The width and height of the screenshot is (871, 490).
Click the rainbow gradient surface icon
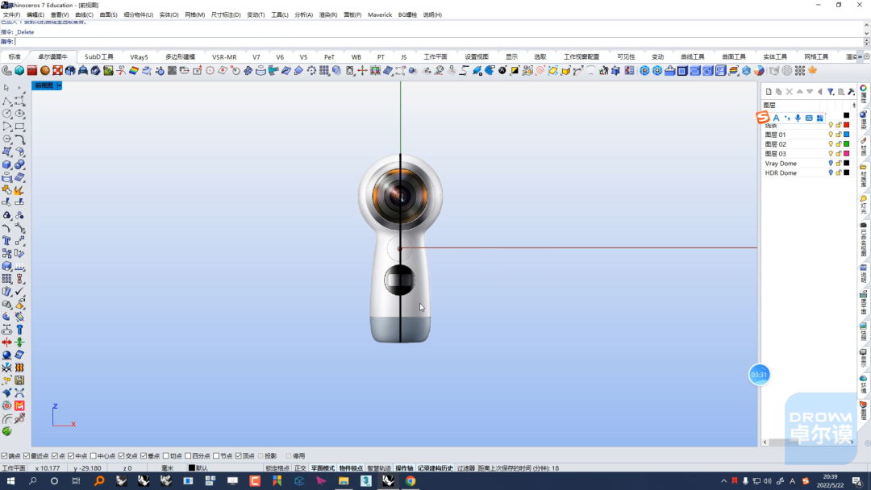pyautogui.click(x=134, y=70)
